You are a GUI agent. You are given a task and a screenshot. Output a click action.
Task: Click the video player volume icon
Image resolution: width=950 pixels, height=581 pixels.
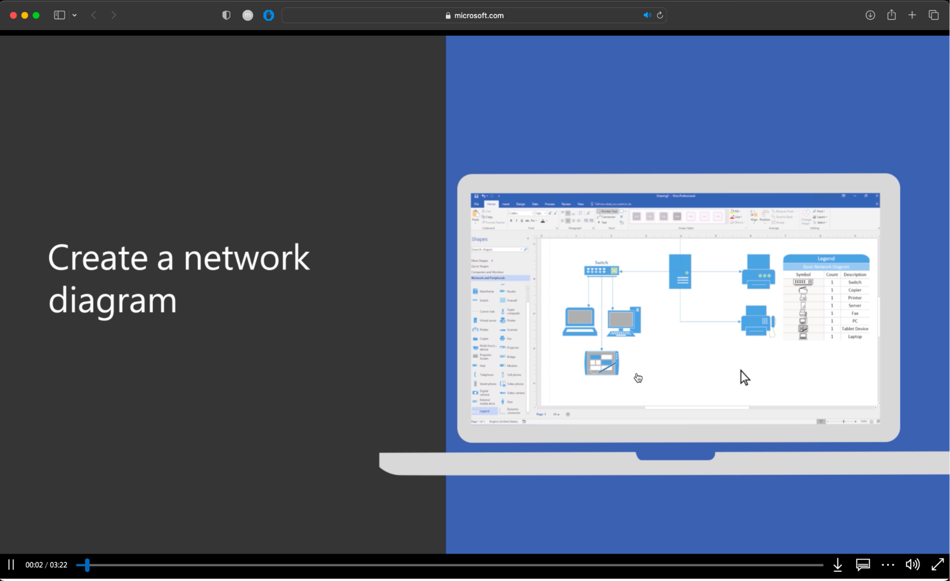point(912,565)
